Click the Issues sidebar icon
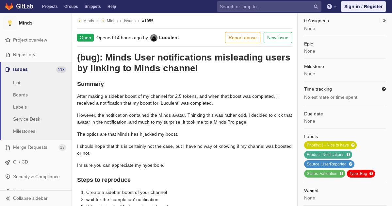Screen dimensions: 392x206 (x=8, y=69)
